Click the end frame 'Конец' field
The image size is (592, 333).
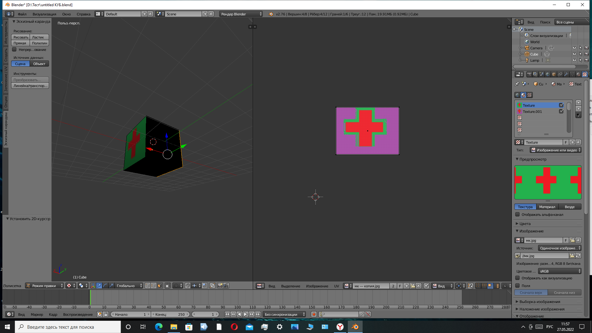[x=171, y=314]
